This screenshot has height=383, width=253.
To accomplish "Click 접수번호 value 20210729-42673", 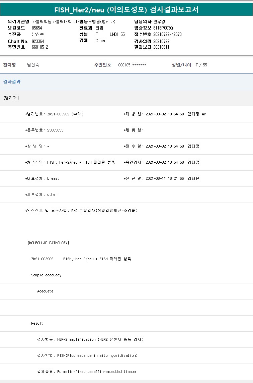I will pos(167,34).
